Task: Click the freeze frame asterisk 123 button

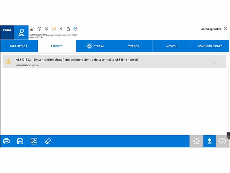Action: point(210,141)
